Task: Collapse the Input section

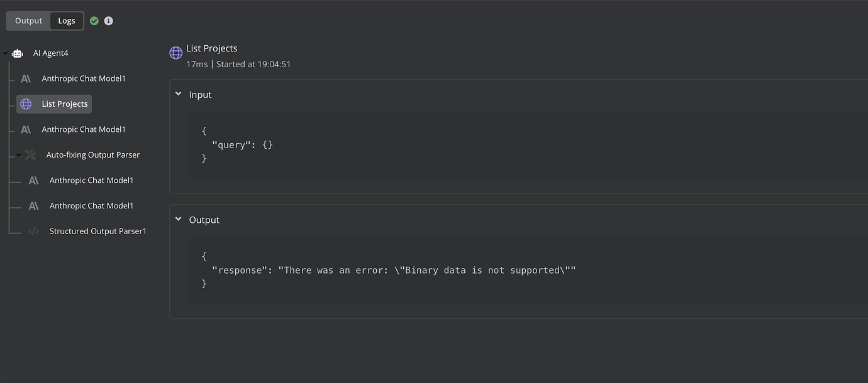Action: tap(179, 93)
